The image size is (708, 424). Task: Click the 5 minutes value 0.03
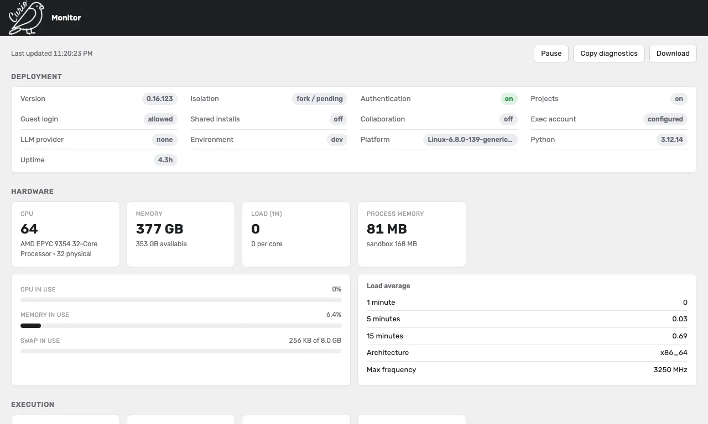(x=680, y=319)
